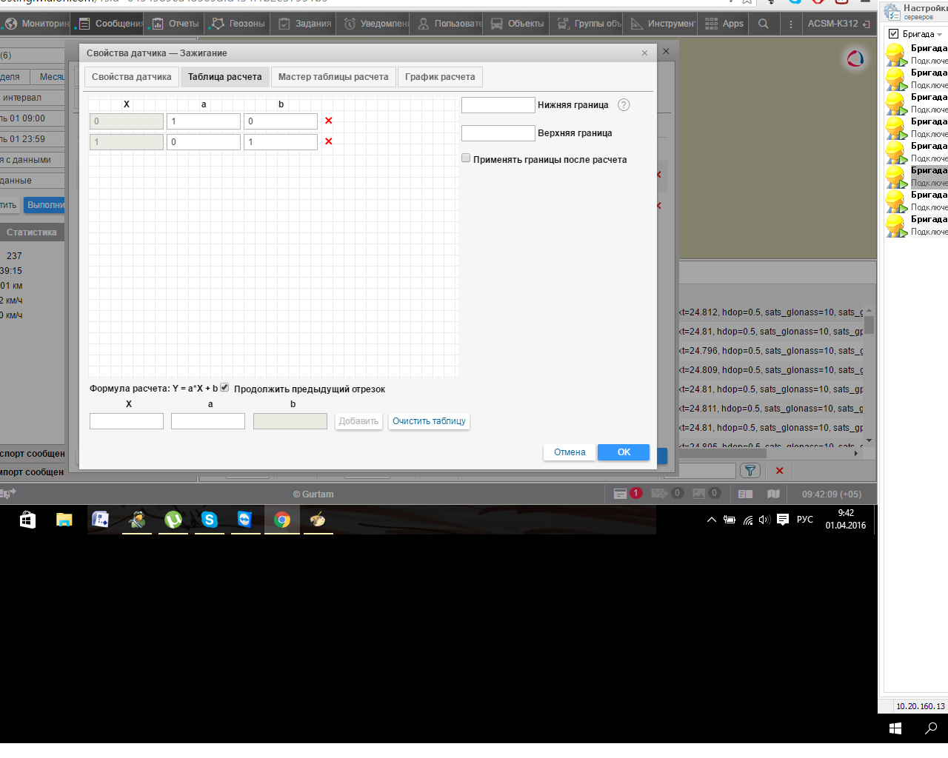Image resolution: width=948 pixels, height=758 pixels.
Task: Click the logout icon next to ACSM-K312
Action: tap(867, 24)
